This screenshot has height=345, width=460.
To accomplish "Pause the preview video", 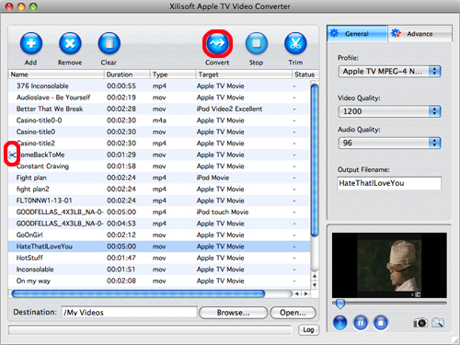I will 361,323.
